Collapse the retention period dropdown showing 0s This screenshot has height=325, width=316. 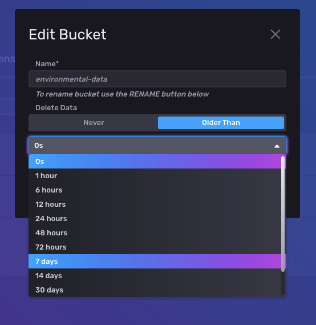tap(157, 146)
